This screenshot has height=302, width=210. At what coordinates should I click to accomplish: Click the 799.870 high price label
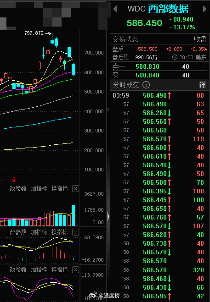34,33
